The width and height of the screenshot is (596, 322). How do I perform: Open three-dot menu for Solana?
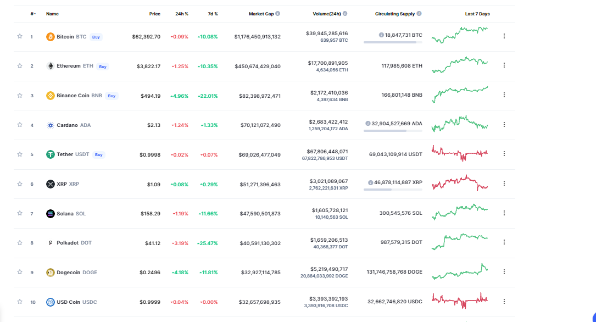504,213
